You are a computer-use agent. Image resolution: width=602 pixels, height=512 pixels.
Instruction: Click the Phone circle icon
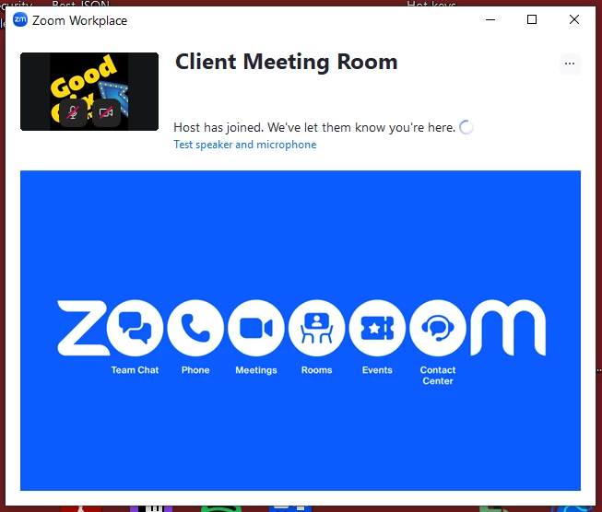pos(195,328)
